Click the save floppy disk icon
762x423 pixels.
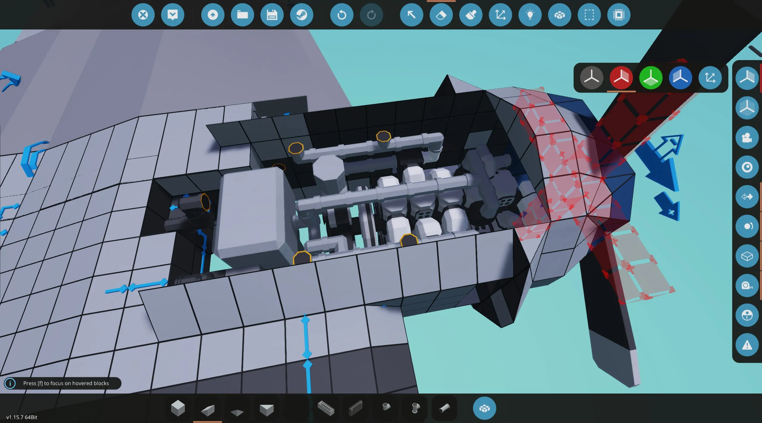(x=272, y=15)
